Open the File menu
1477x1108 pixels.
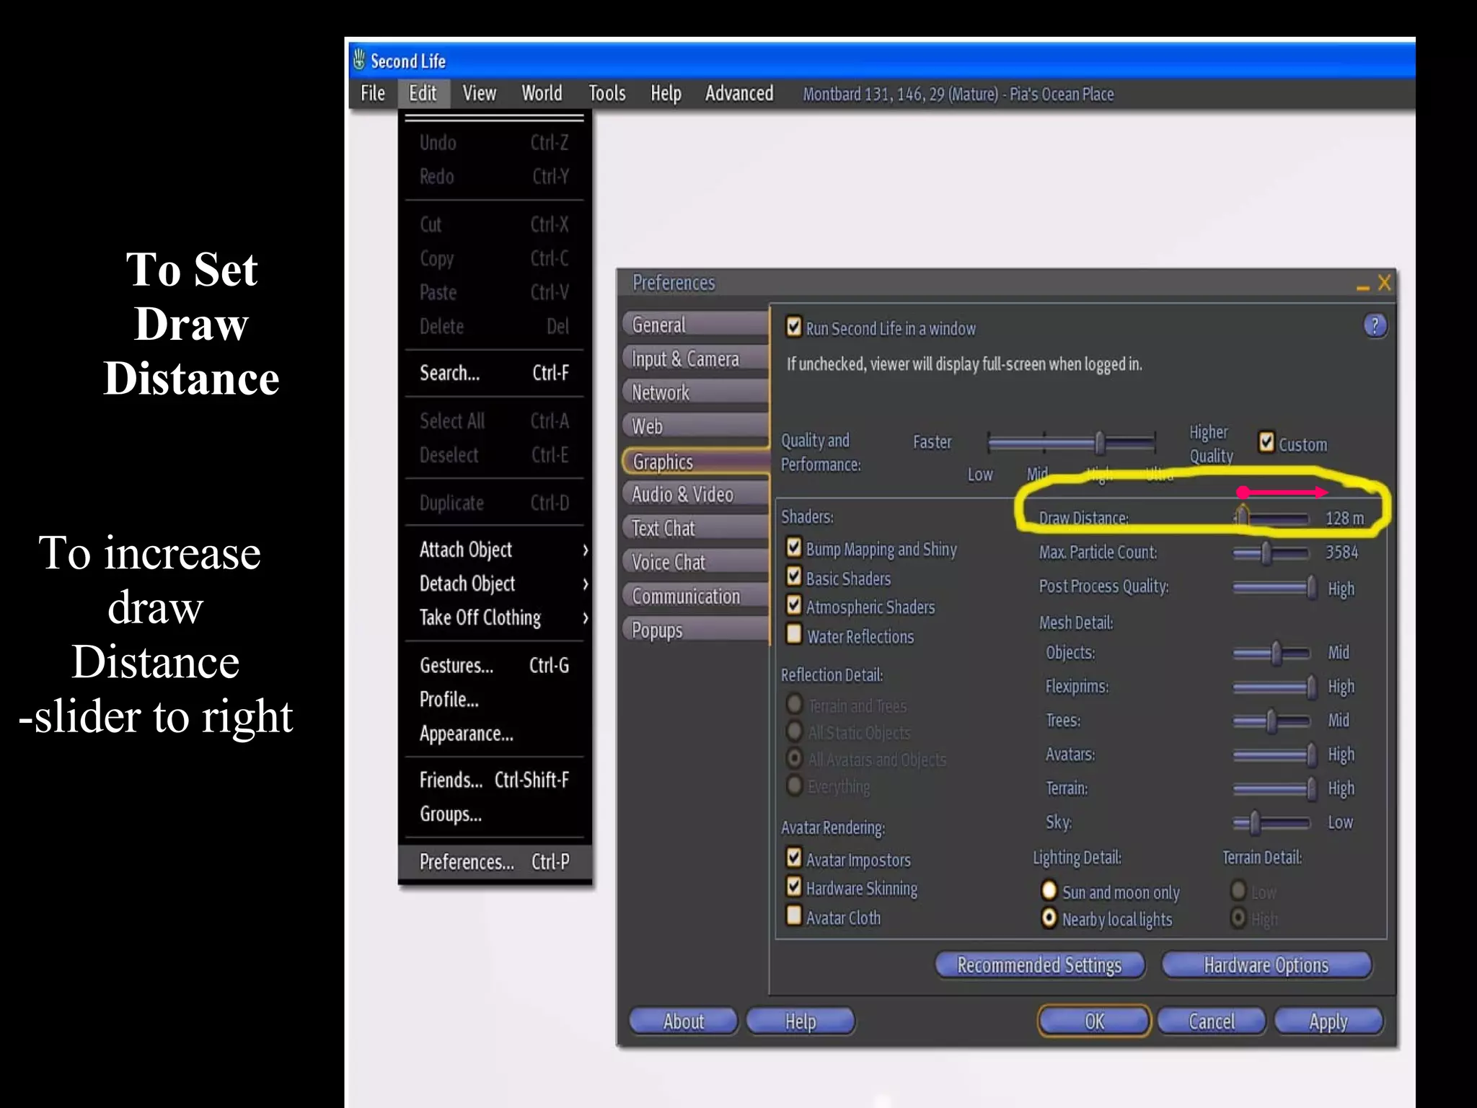coord(373,94)
